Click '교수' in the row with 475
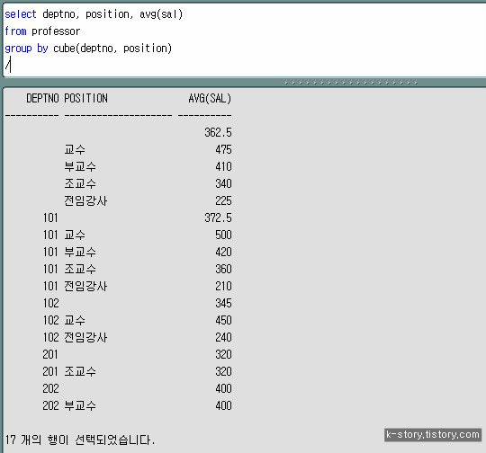Image resolution: width=486 pixels, height=453 pixels. tap(75, 149)
